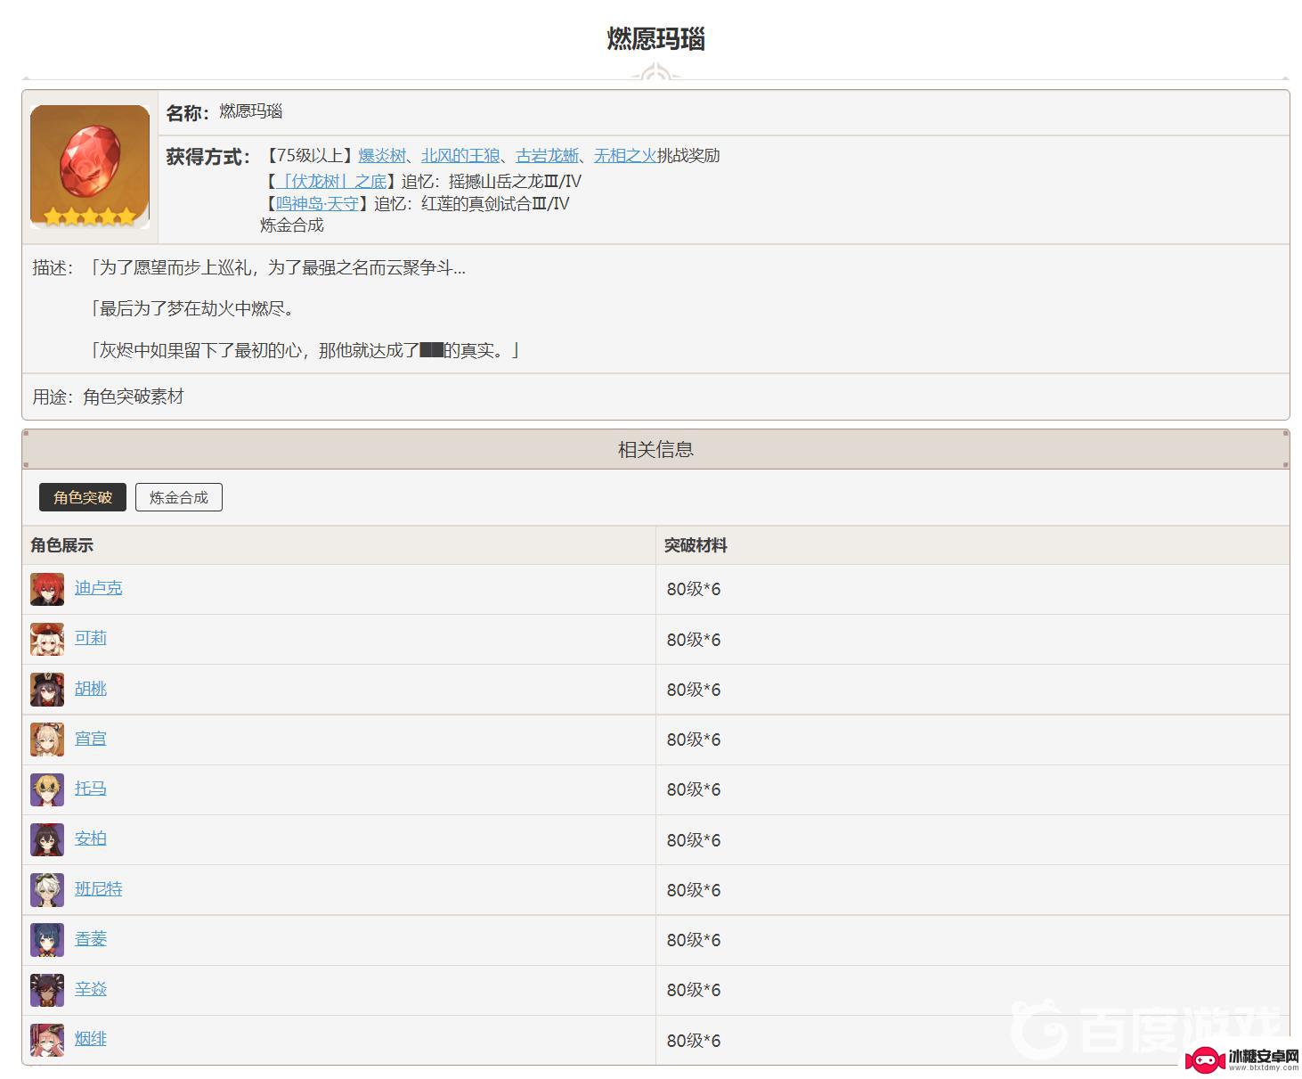Click 80级*6 in 香菱 row

[694, 940]
